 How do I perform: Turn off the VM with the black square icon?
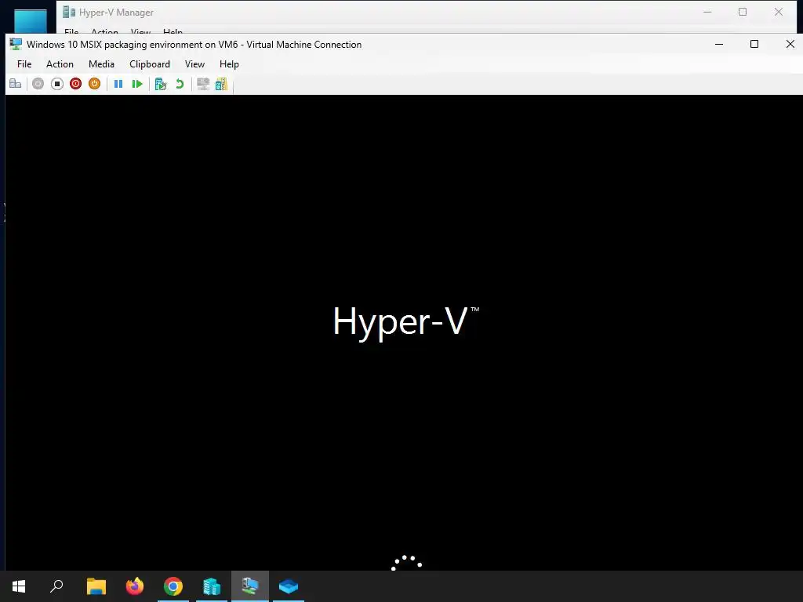click(x=56, y=83)
